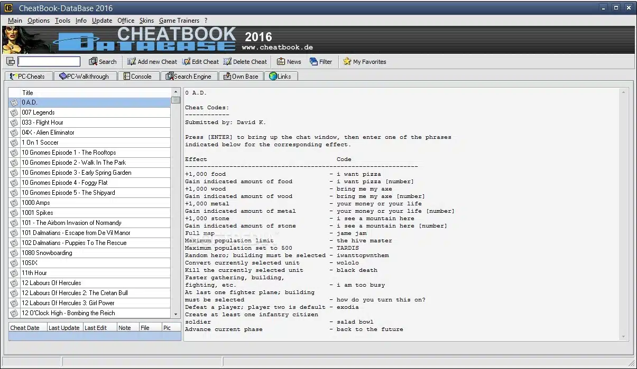Switch to the PC-Walkthrough tab
Image resolution: width=637 pixels, height=369 pixels.
pyautogui.click(x=85, y=76)
